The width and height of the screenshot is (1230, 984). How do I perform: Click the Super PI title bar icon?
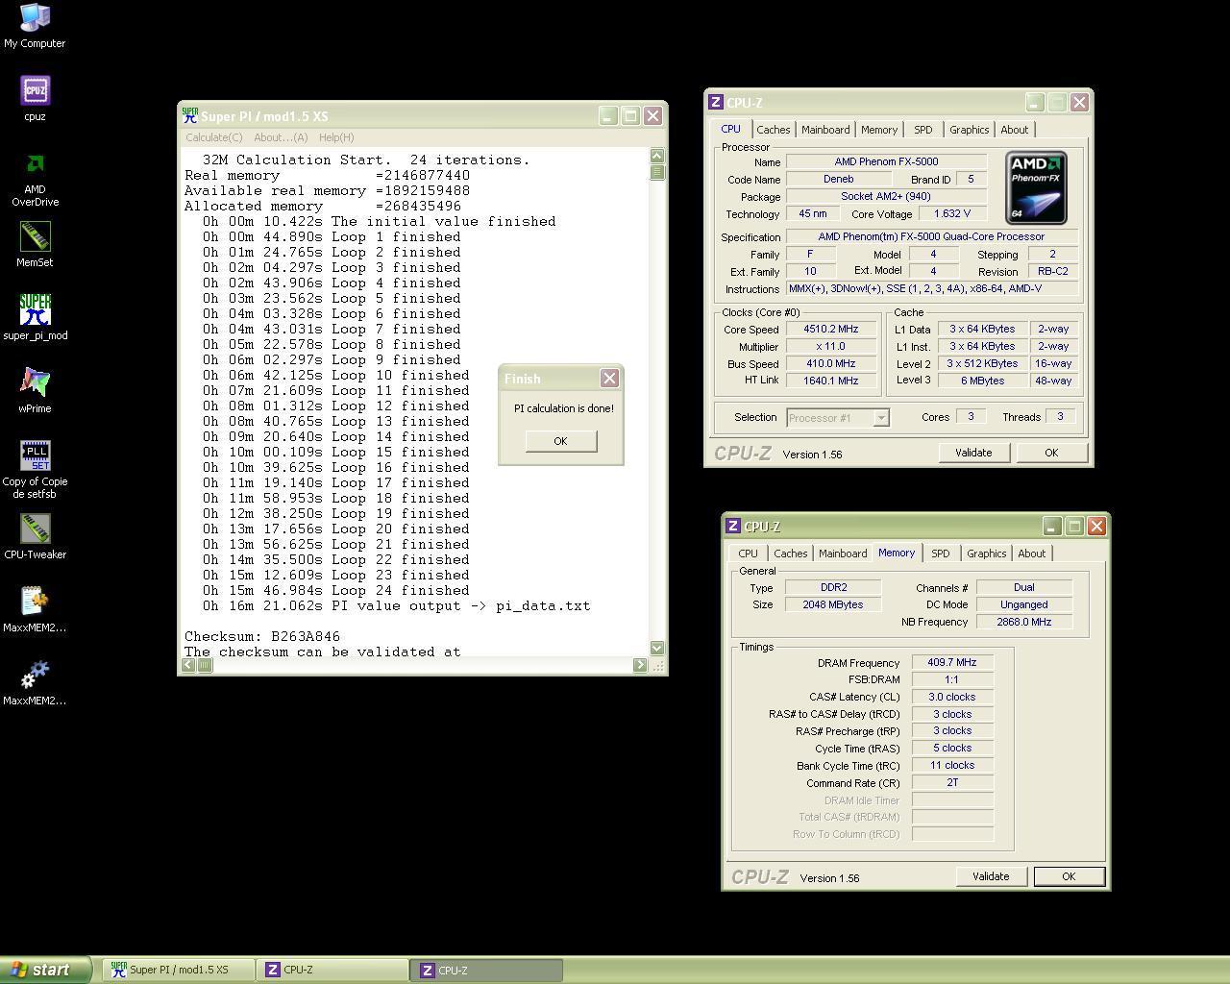190,116
